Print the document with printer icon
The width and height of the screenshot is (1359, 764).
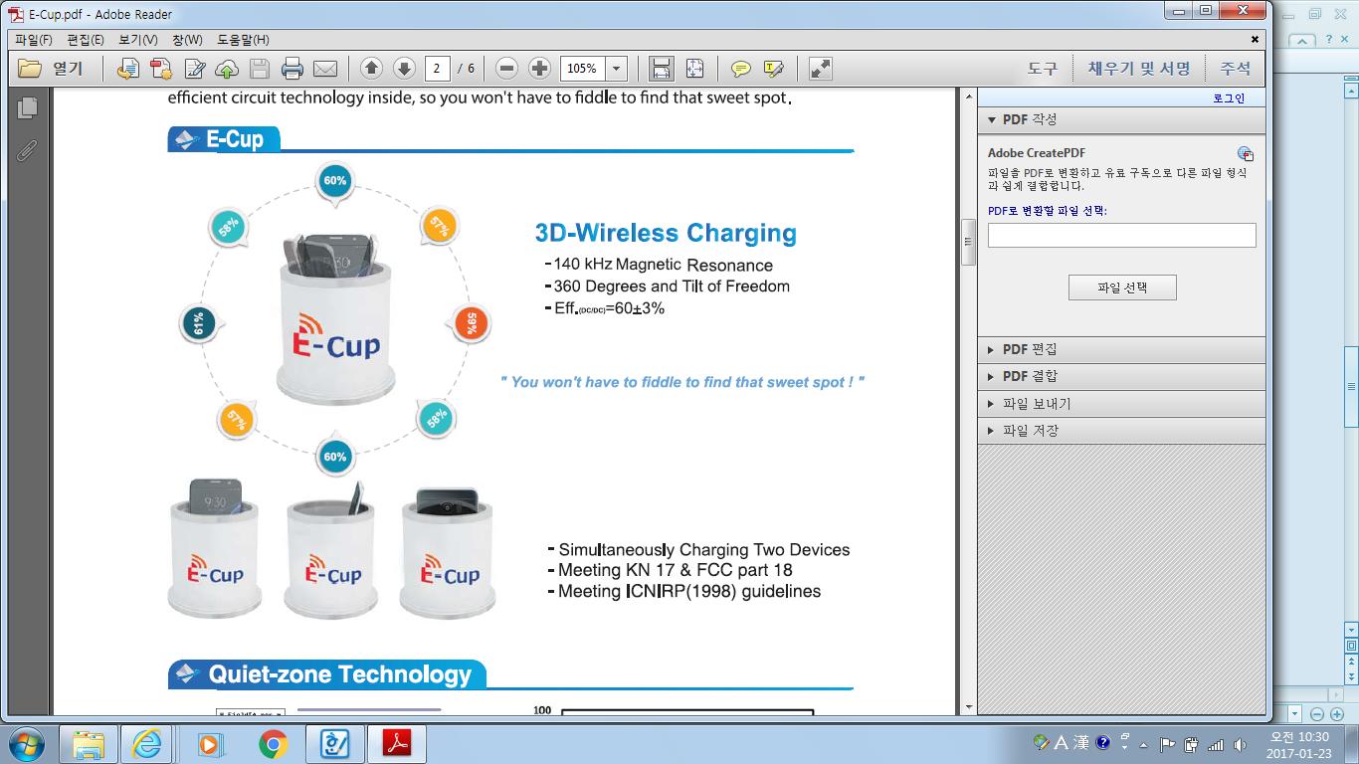tap(292, 69)
